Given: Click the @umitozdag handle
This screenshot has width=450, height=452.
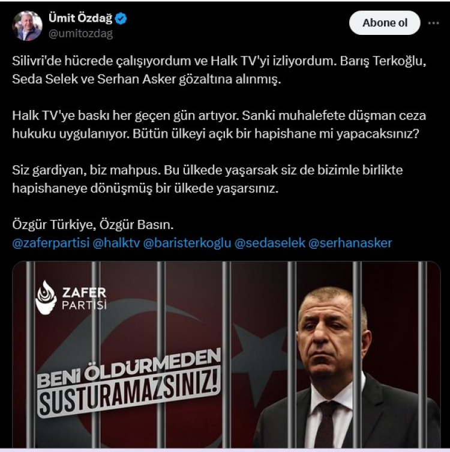Looking at the screenshot, I should [x=80, y=34].
